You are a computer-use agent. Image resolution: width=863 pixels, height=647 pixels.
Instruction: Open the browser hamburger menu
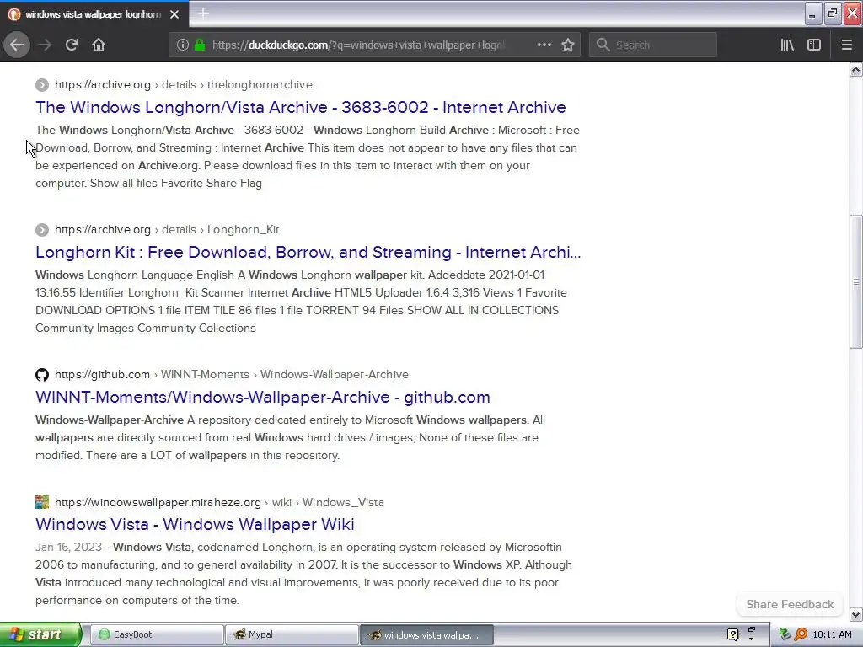[x=847, y=45]
